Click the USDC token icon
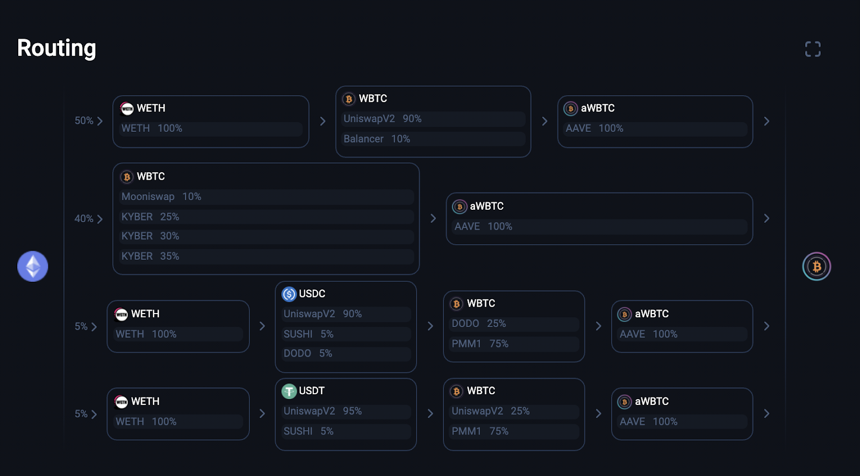 tap(289, 294)
